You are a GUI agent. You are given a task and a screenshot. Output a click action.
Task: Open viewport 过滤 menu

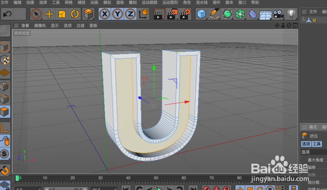[80, 26]
